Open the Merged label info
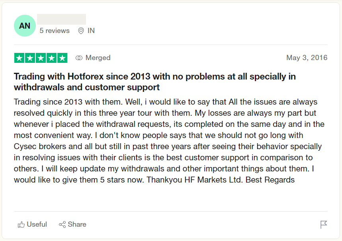This screenshot has height=241, width=342. tap(98, 58)
